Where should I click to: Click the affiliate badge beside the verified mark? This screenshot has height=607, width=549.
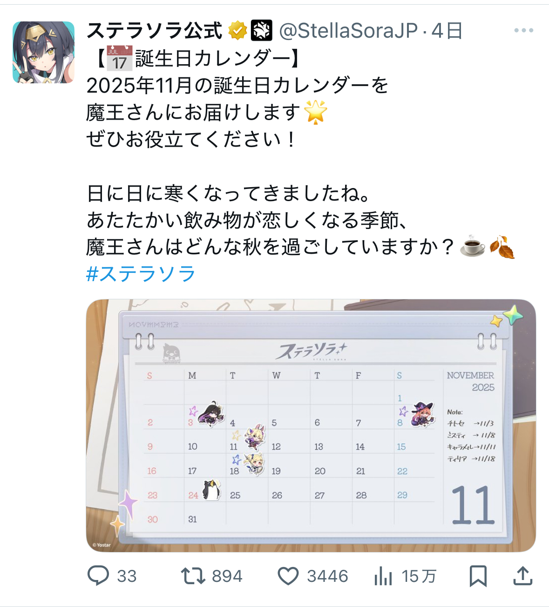pyautogui.click(x=262, y=31)
